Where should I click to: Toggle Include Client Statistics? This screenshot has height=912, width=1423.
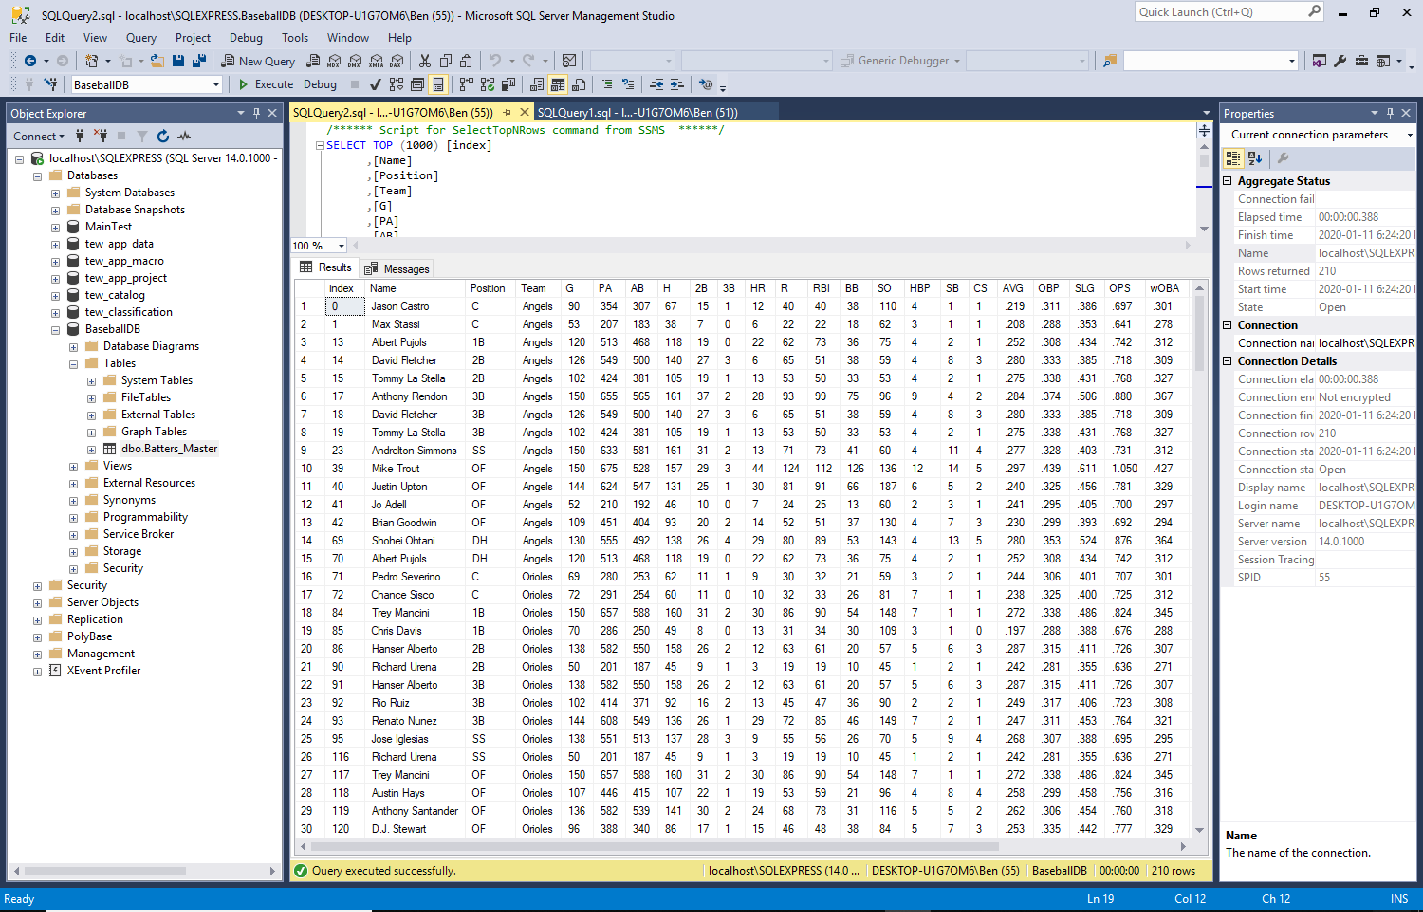tap(508, 85)
